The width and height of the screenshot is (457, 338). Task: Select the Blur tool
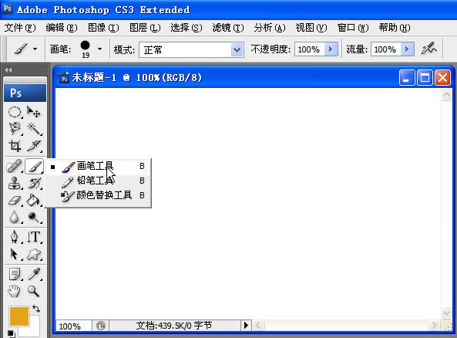tap(15, 217)
